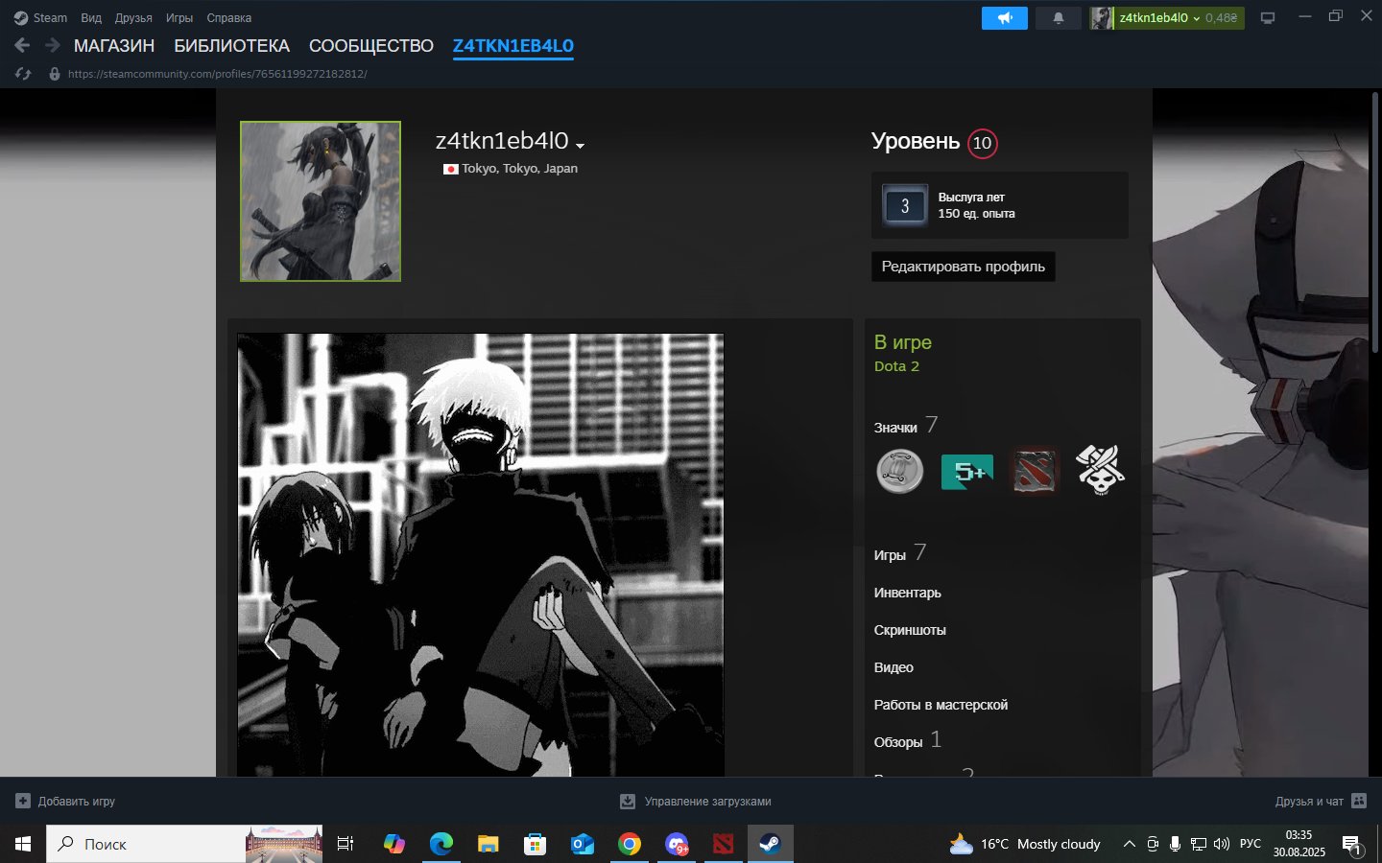Click the profile avatar picture
Viewport: 1382px width, 863px height.
(x=321, y=201)
